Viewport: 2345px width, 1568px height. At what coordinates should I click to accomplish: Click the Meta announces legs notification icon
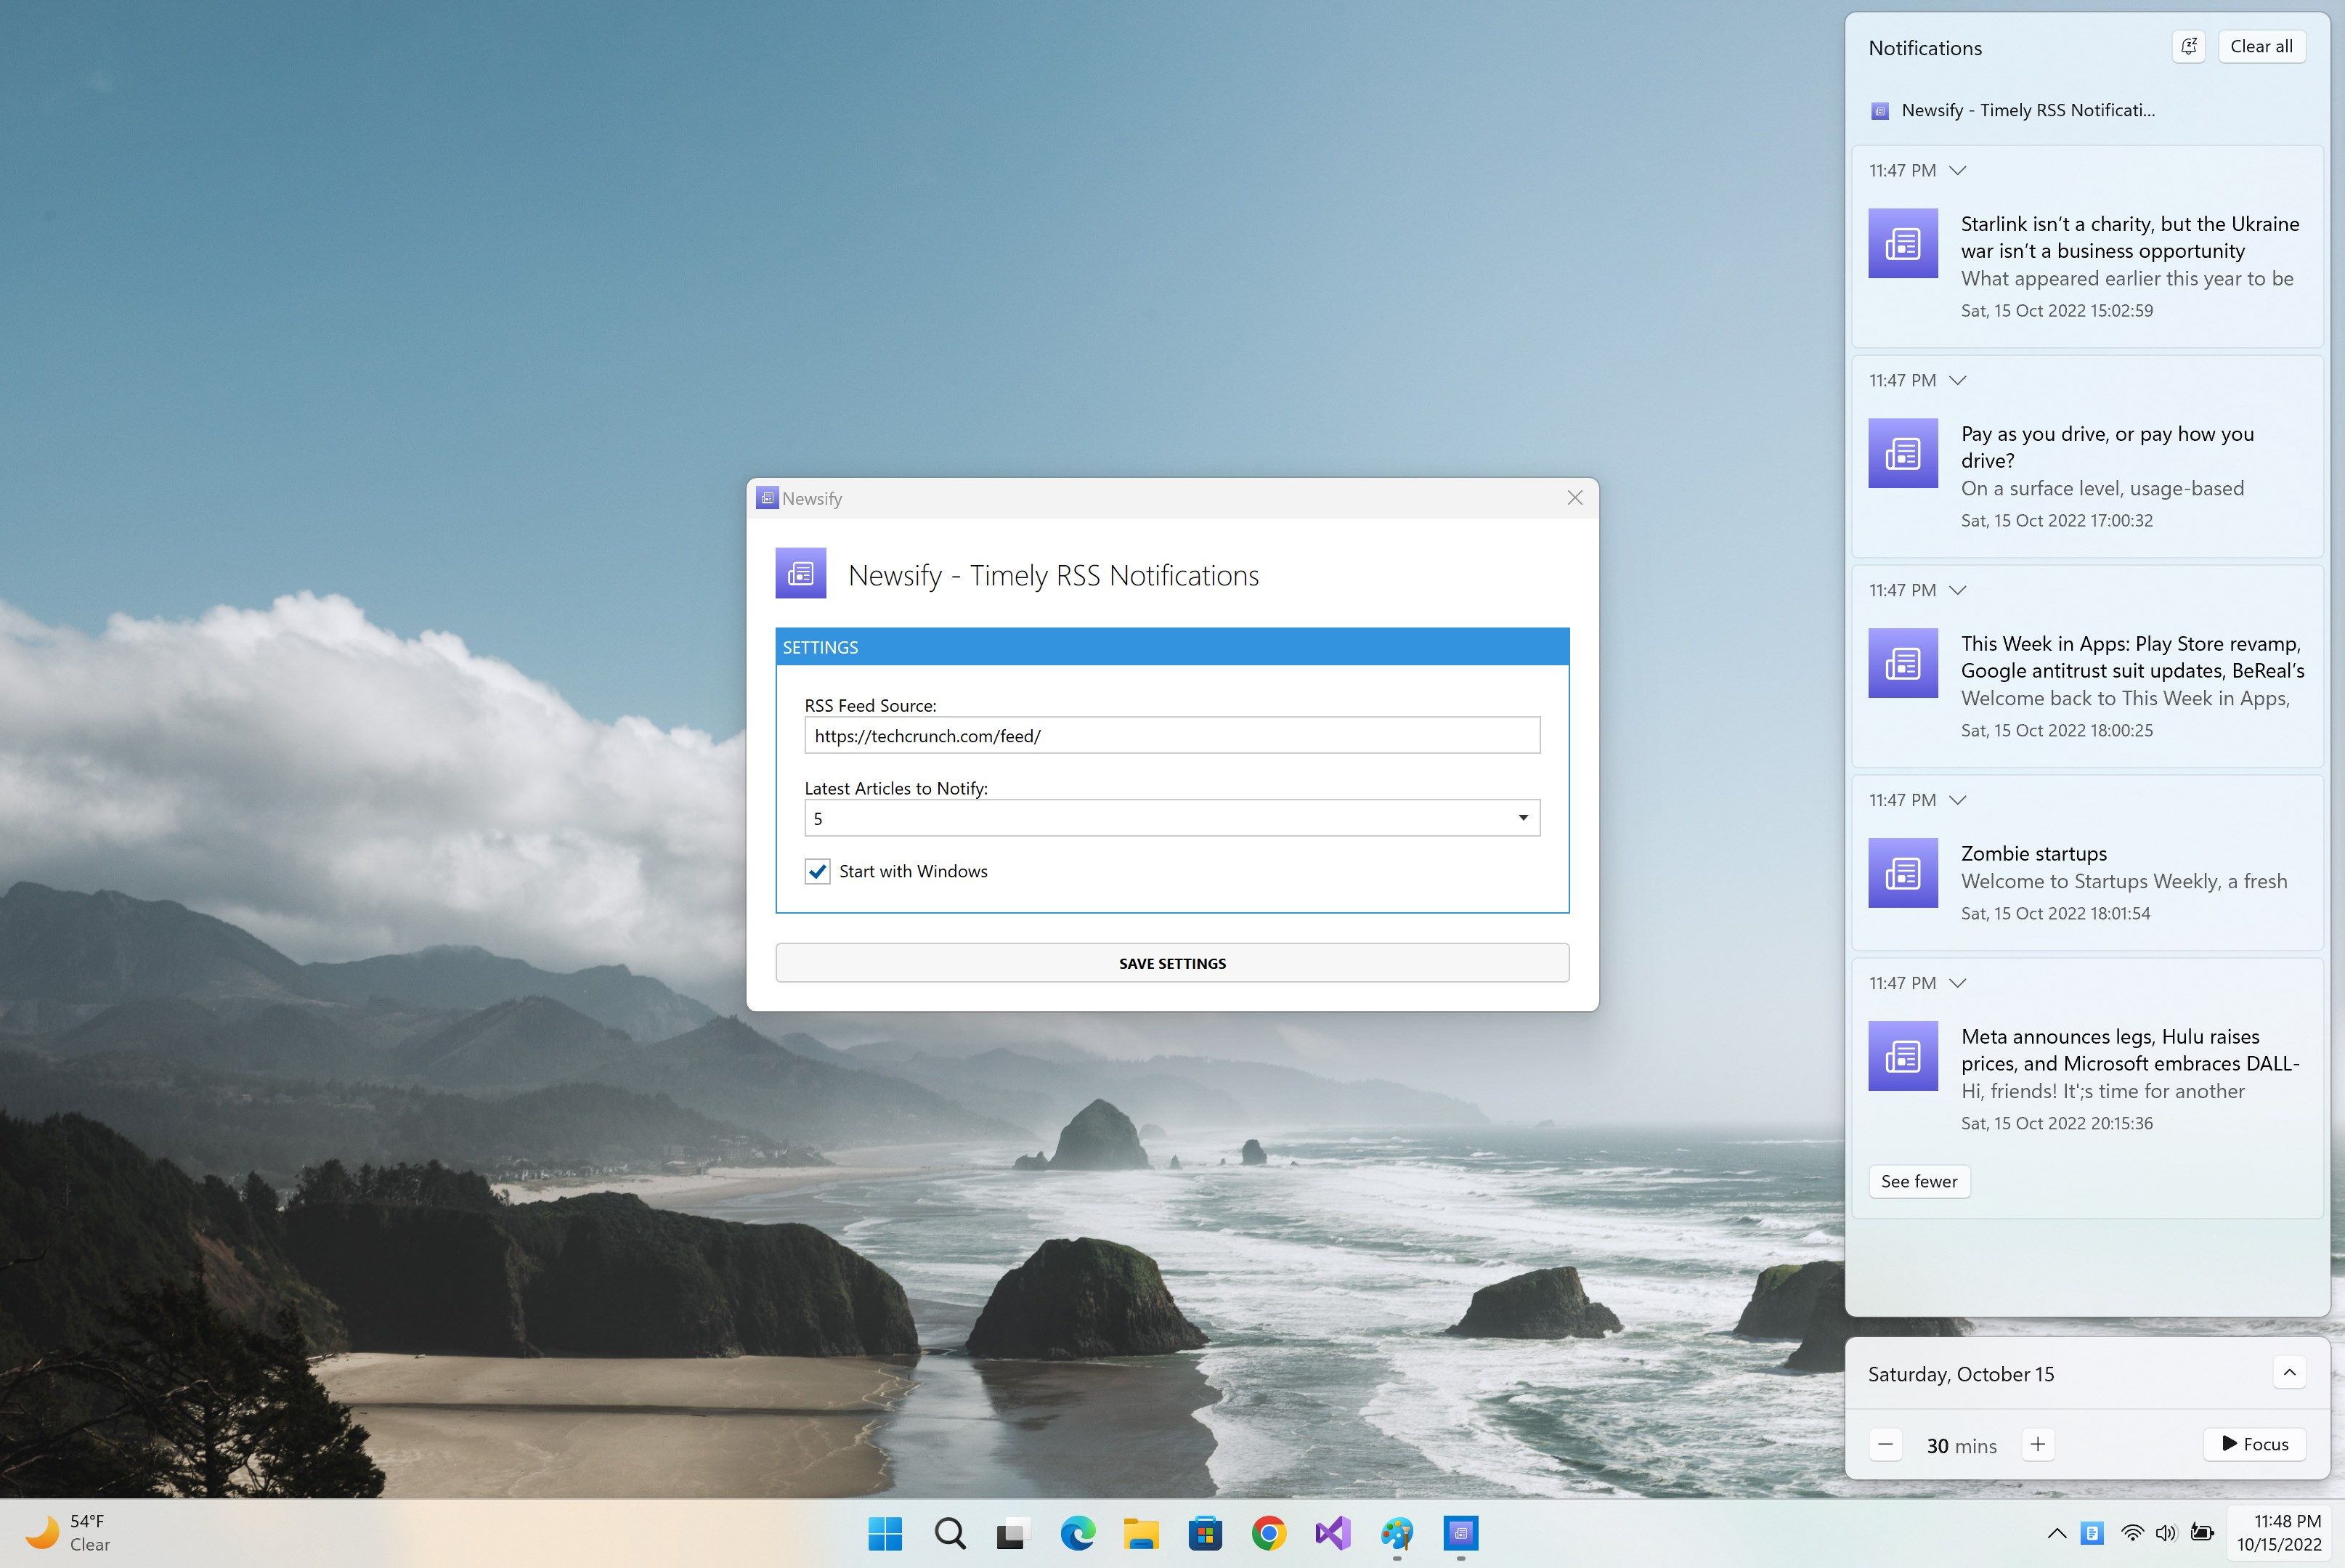point(1903,1056)
